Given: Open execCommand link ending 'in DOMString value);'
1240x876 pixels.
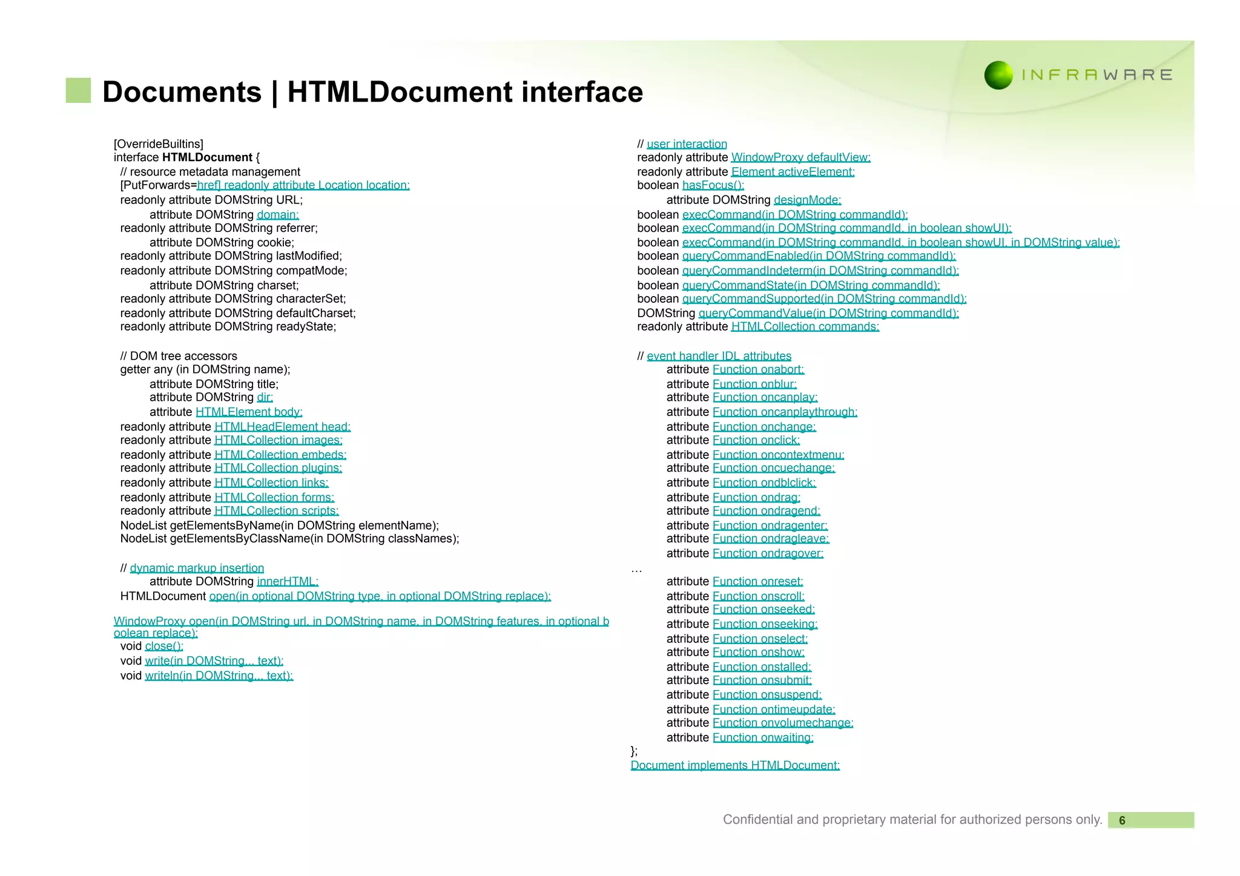Looking at the screenshot, I should click(901, 243).
